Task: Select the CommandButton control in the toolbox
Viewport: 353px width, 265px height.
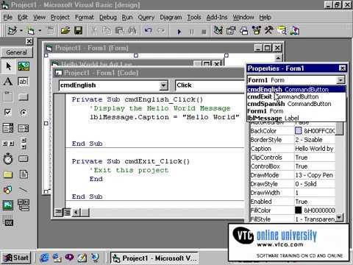Action: pyautogui.click(x=24, y=97)
